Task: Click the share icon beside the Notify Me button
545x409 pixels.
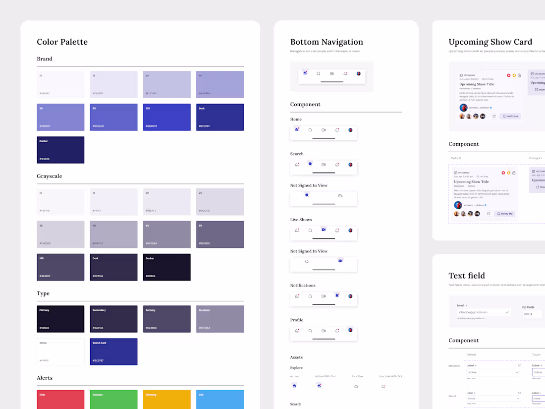Action: coord(494,116)
